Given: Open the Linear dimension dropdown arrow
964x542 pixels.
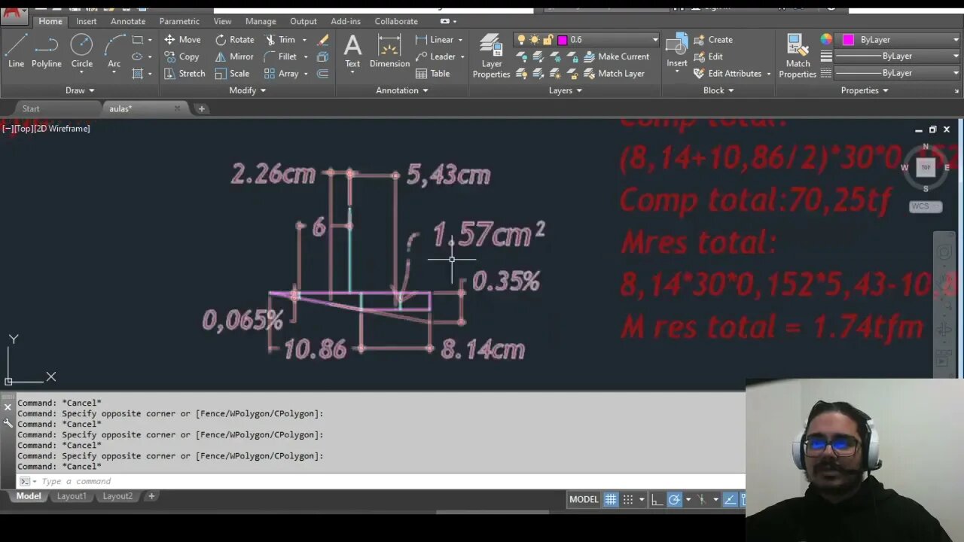Looking at the screenshot, I should 460,40.
